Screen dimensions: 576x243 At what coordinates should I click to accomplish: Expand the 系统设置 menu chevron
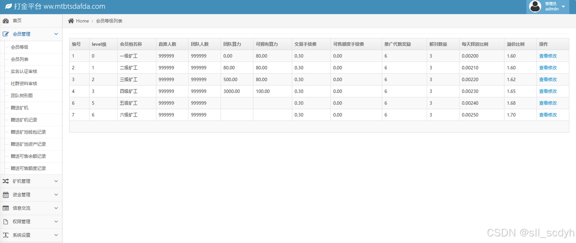56,235
